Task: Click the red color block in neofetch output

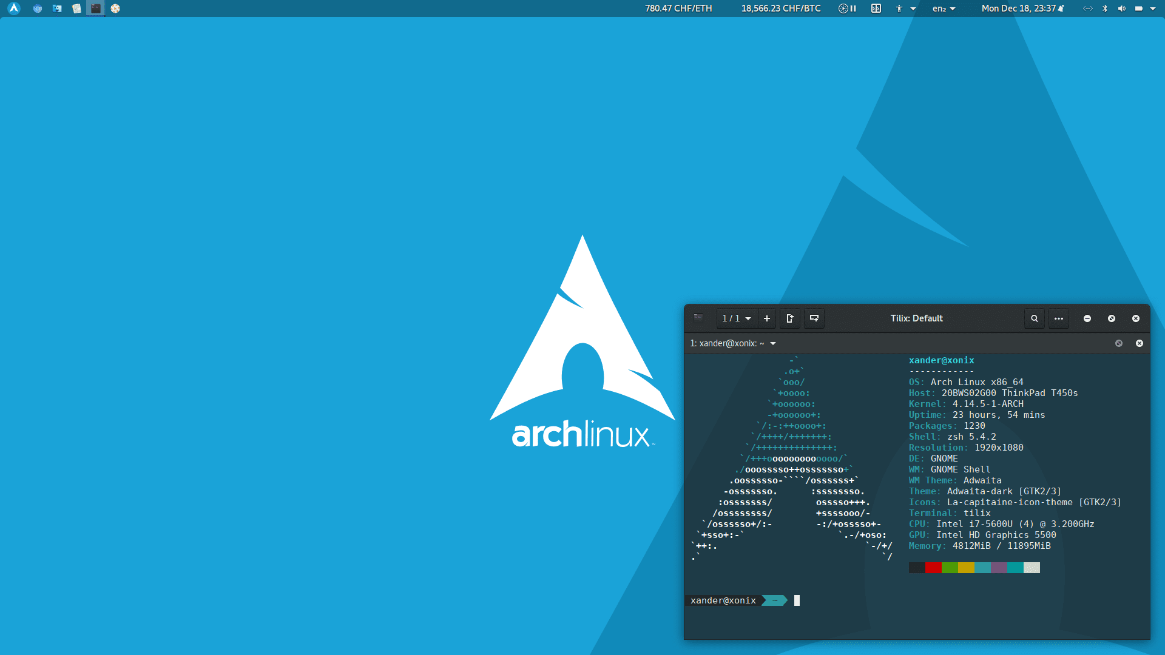Action: point(933,568)
